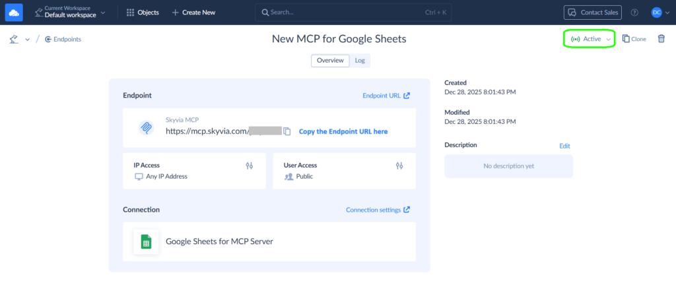Click the No description yet box
The image size is (676, 281).
point(509,166)
